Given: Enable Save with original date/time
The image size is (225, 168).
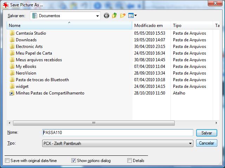Looking at the screenshot, I should (7, 161).
